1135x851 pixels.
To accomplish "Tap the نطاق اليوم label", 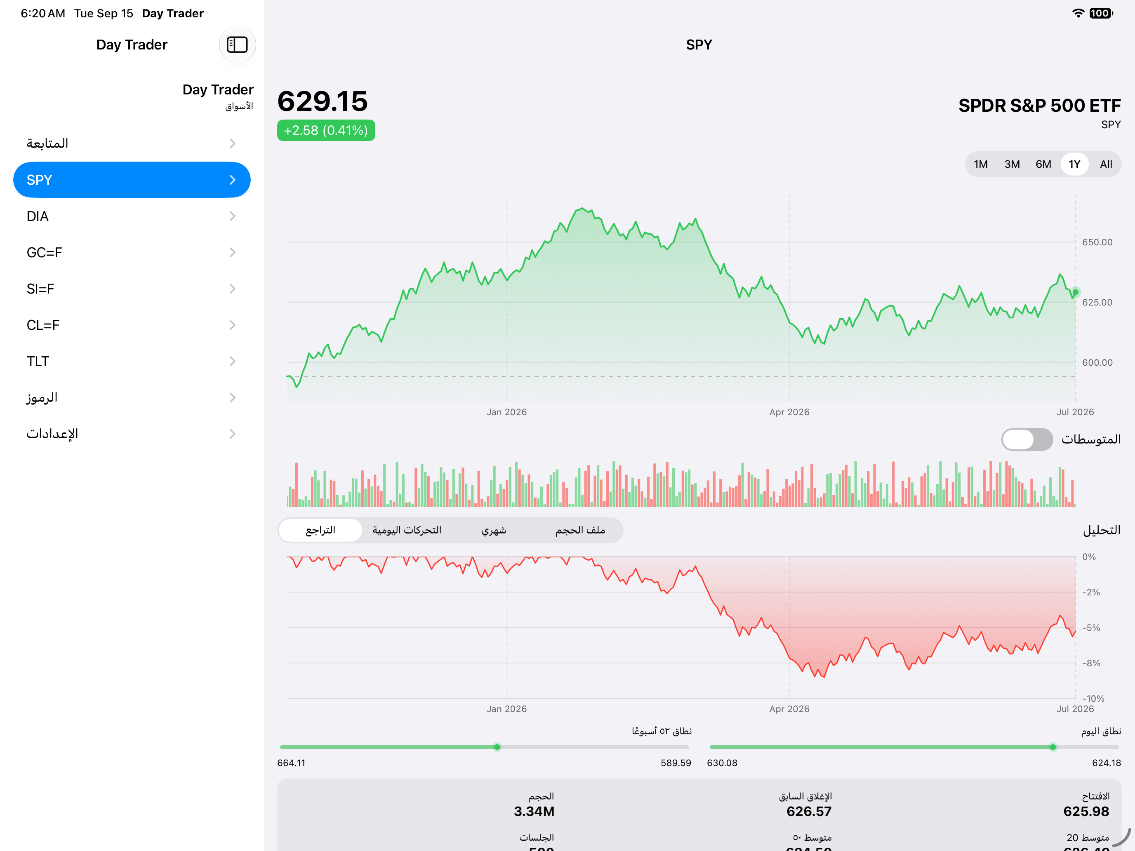I will [1101, 731].
